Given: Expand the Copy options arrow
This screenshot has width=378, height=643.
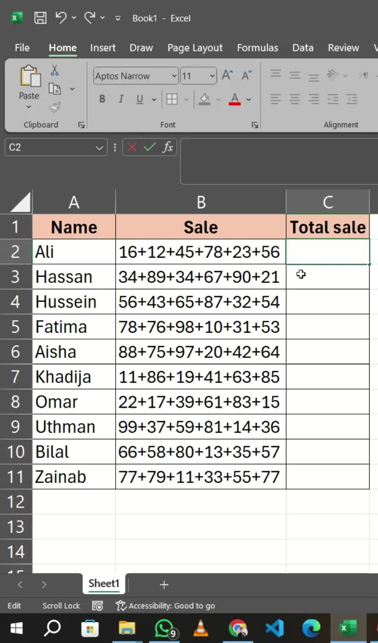Looking at the screenshot, I should (x=72, y=89).
